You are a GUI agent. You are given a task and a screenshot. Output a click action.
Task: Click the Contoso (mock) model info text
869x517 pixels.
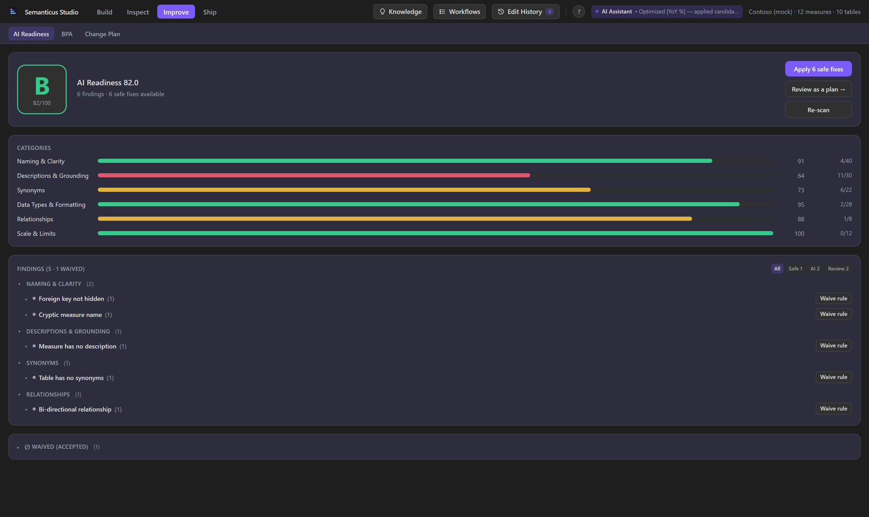[x=804, y=12]
